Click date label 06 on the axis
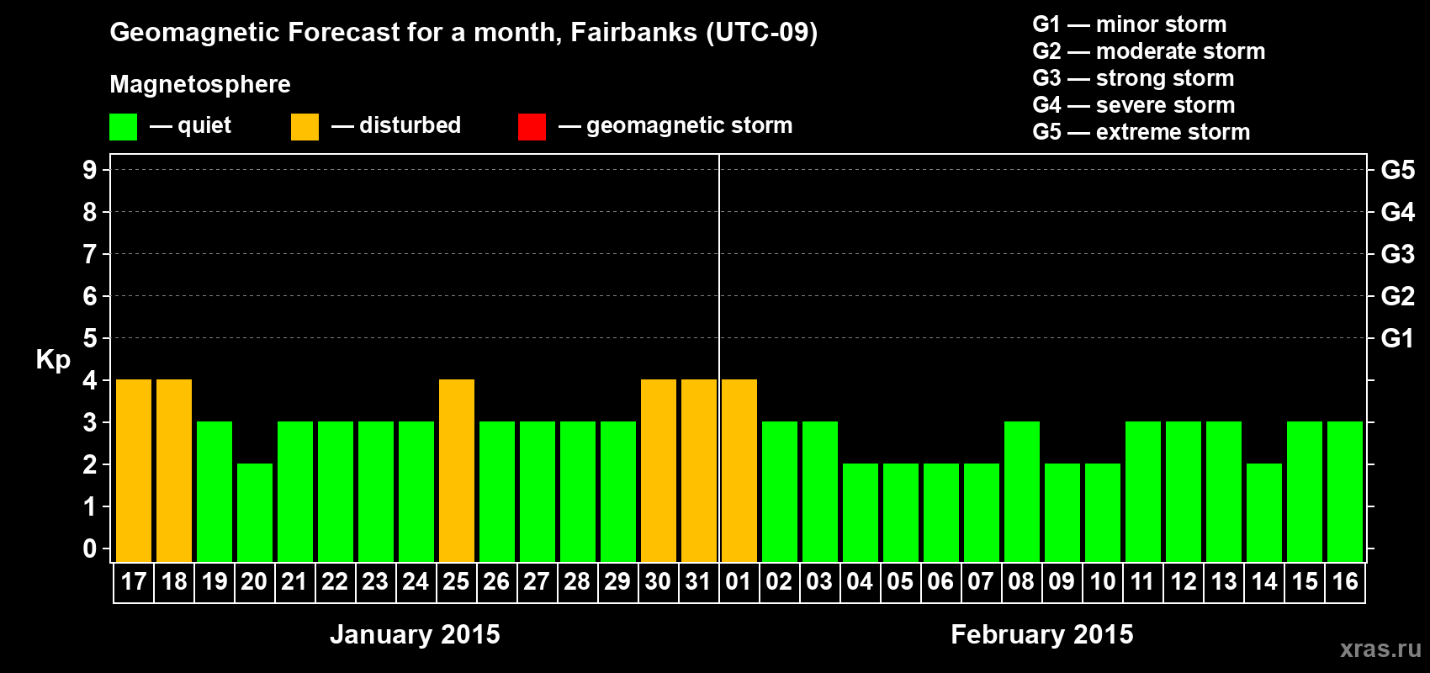This screenshot has height=673, width=1430. pyautogui.click(x=940, y=582)
